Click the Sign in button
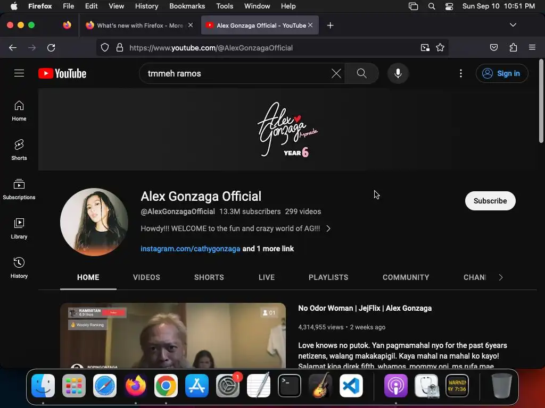 click(502, 73)
